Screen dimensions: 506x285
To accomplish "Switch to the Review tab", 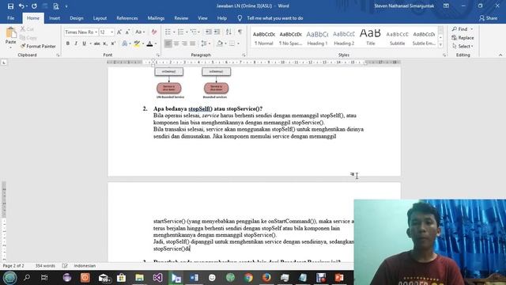I will coord(181,18).
